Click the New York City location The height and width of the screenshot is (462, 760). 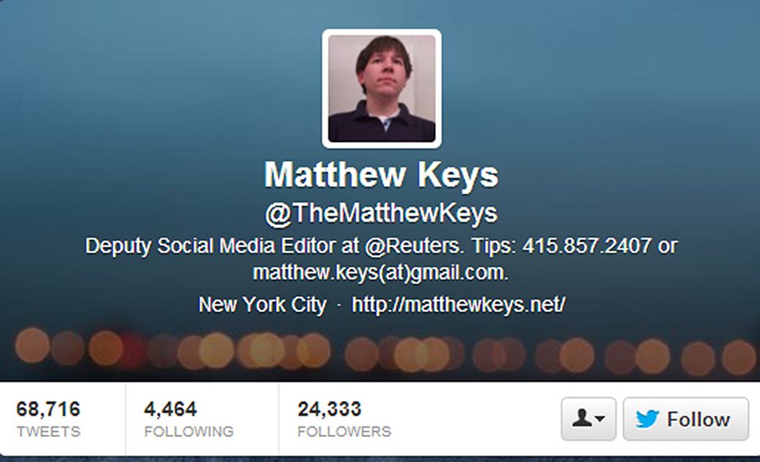(262, 304)
